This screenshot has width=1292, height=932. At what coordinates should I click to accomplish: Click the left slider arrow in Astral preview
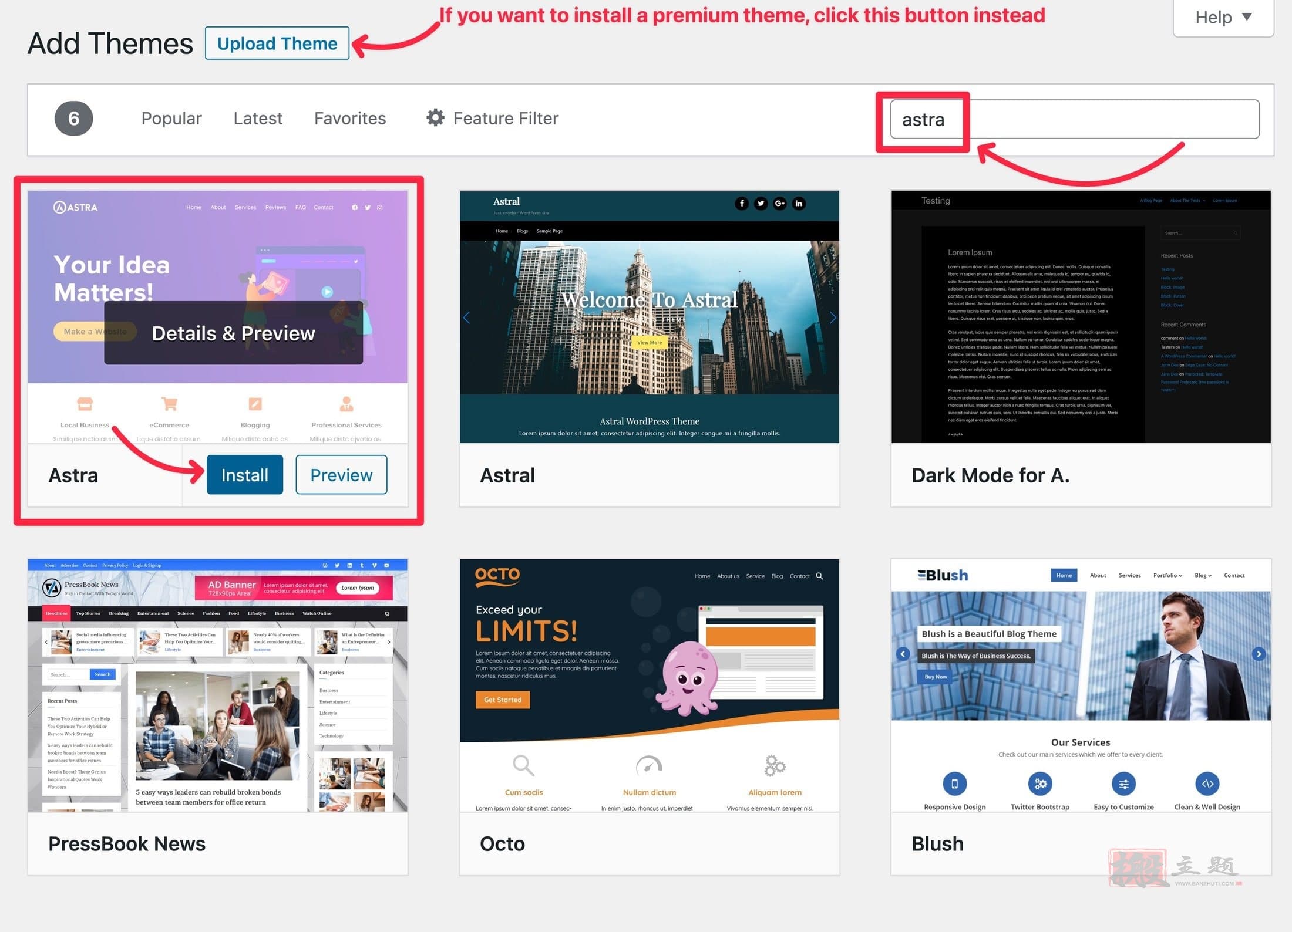click(467, 318)
